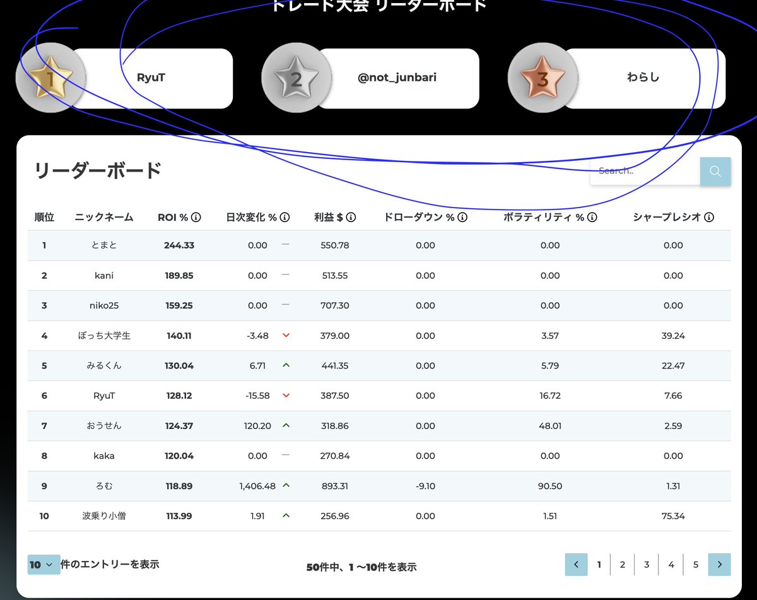
Task: Click Sharpe ratio value 39.24
Action: (673, 336)
